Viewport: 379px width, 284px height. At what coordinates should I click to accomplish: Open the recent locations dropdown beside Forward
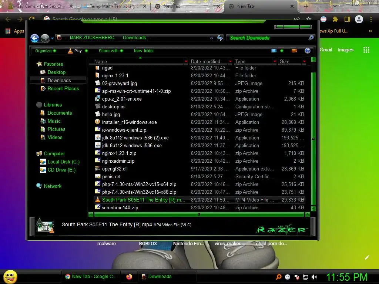click(x=52, y=38)
